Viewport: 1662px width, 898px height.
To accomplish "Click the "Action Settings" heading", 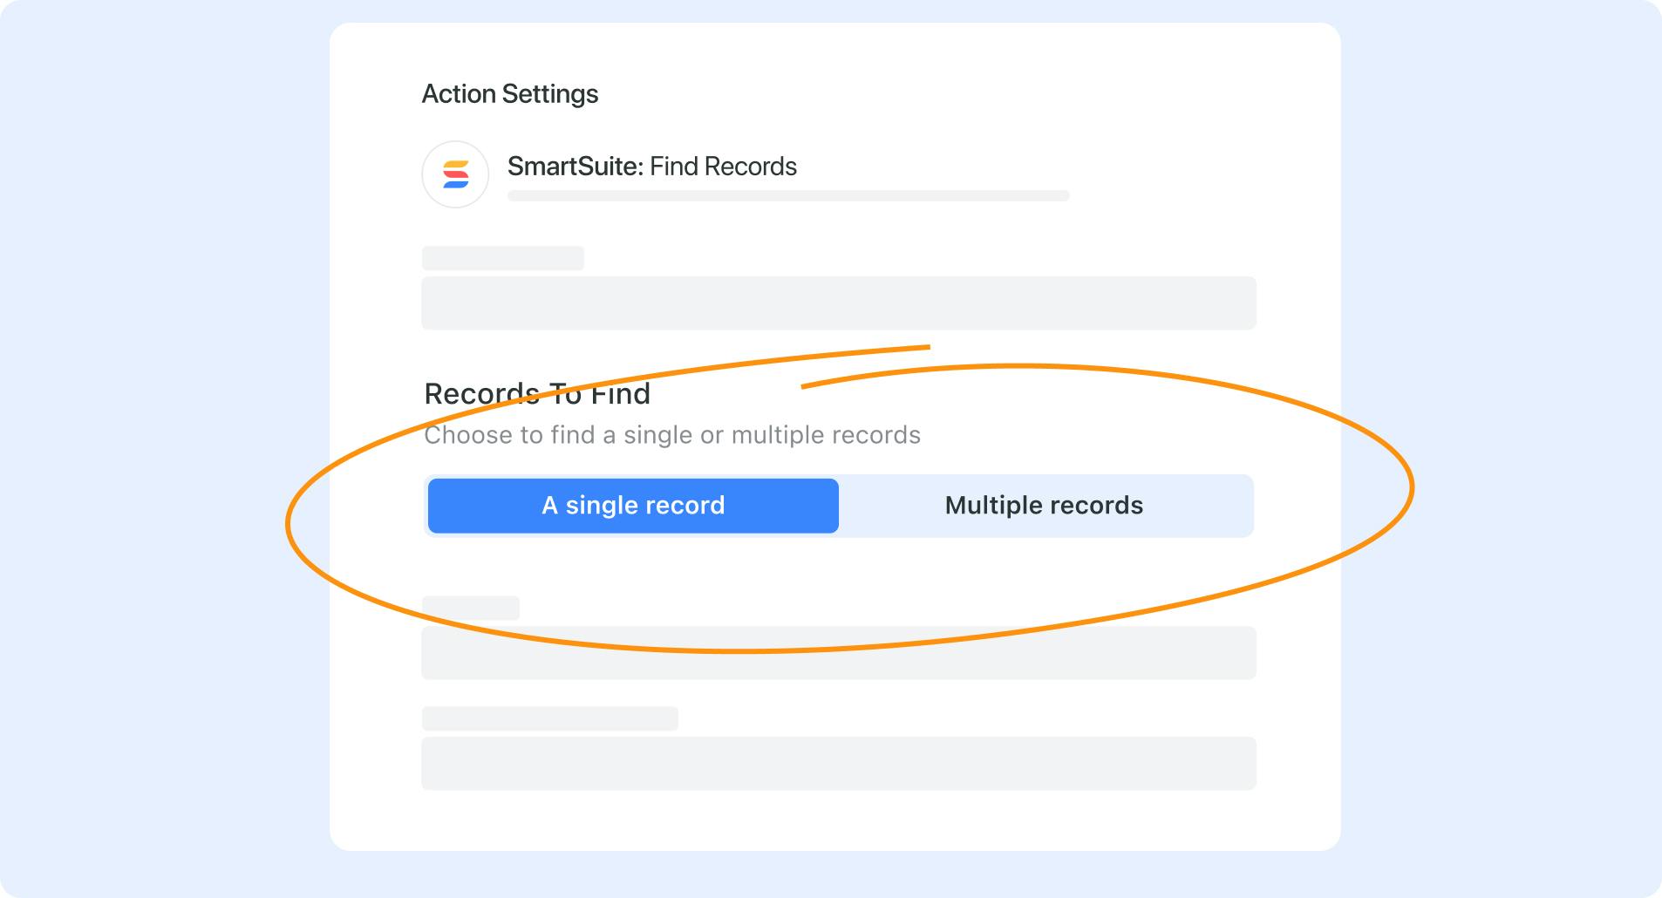I will (x=509, y=94).
